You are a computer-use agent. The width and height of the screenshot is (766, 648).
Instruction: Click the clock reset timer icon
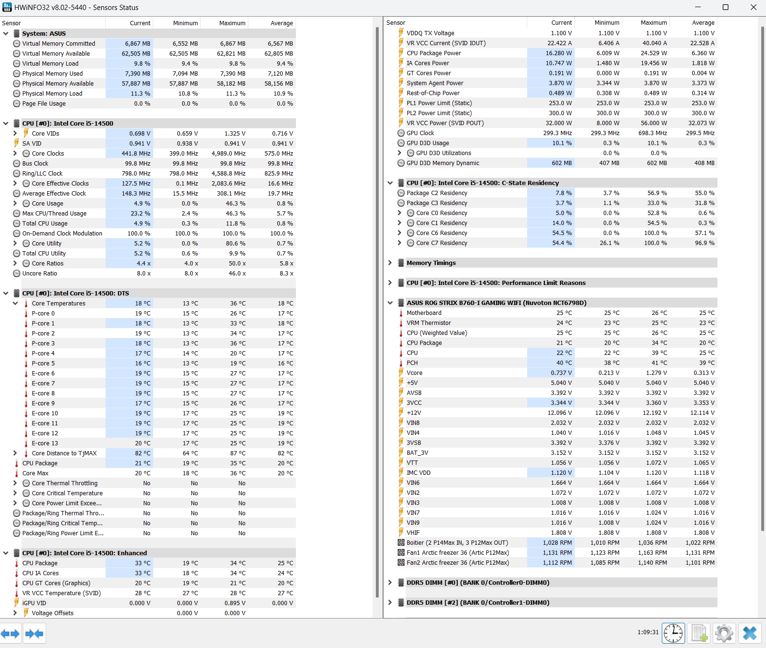(673, 633)
